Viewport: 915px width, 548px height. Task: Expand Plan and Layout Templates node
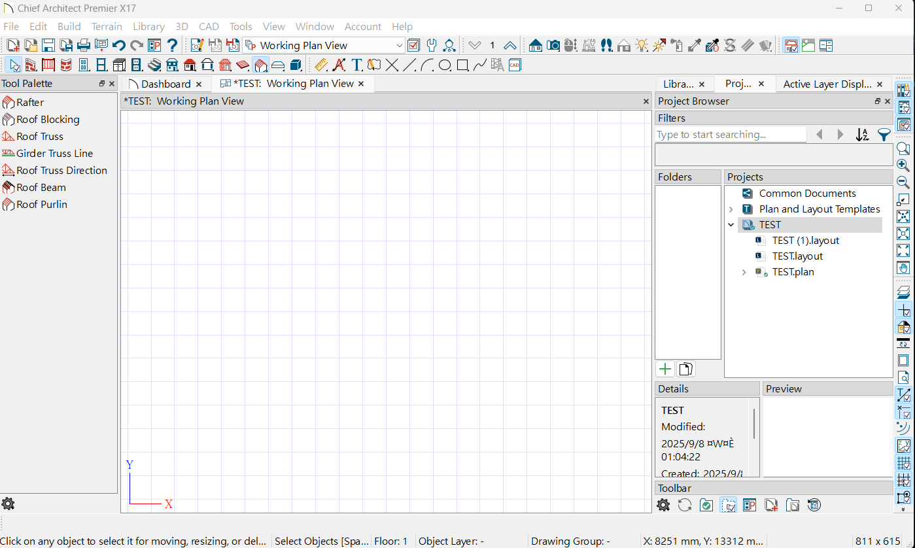click(731, 209)
